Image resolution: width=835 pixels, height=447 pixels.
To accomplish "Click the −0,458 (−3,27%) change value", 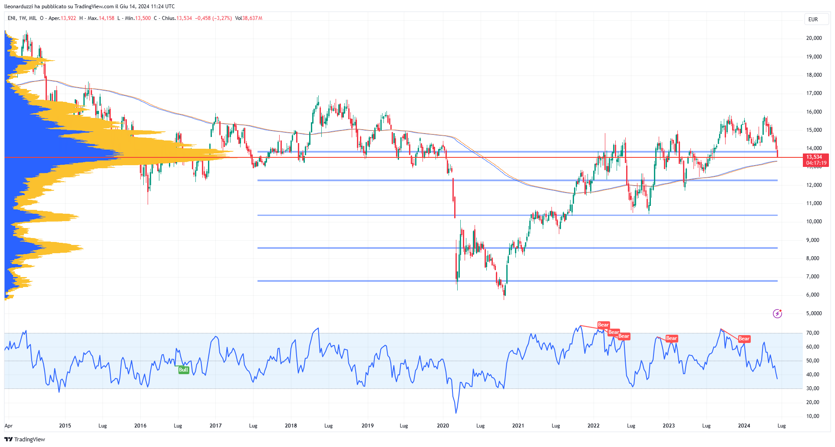I will (213, 18).
